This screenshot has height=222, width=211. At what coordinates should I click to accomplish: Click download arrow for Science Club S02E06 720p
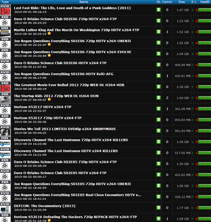(x=159, y=21)
